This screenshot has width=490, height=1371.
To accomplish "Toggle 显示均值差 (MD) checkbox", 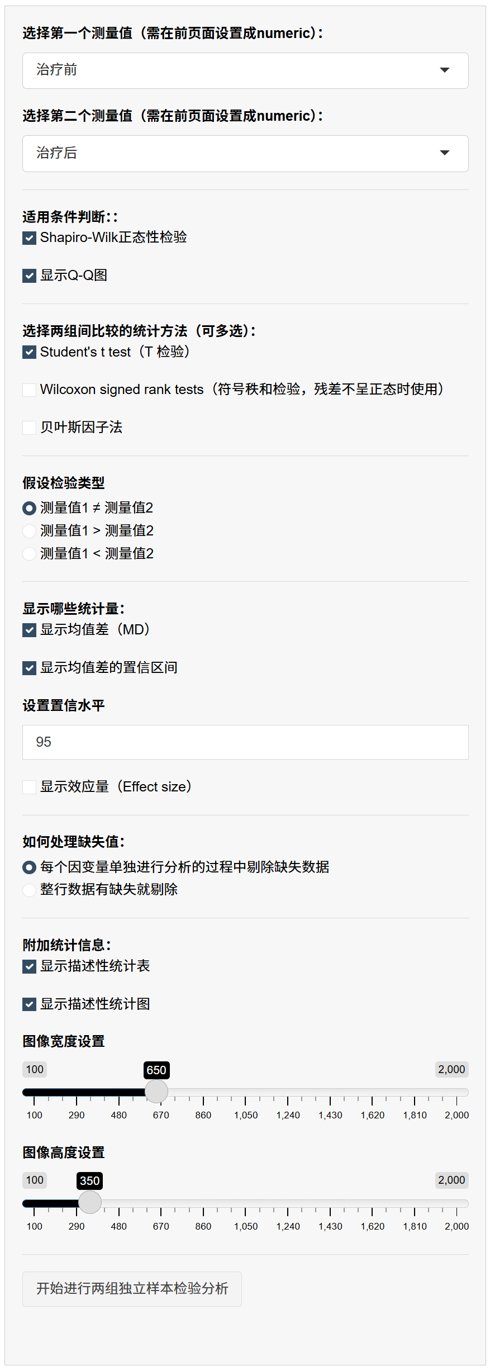I will coord(30,630).
